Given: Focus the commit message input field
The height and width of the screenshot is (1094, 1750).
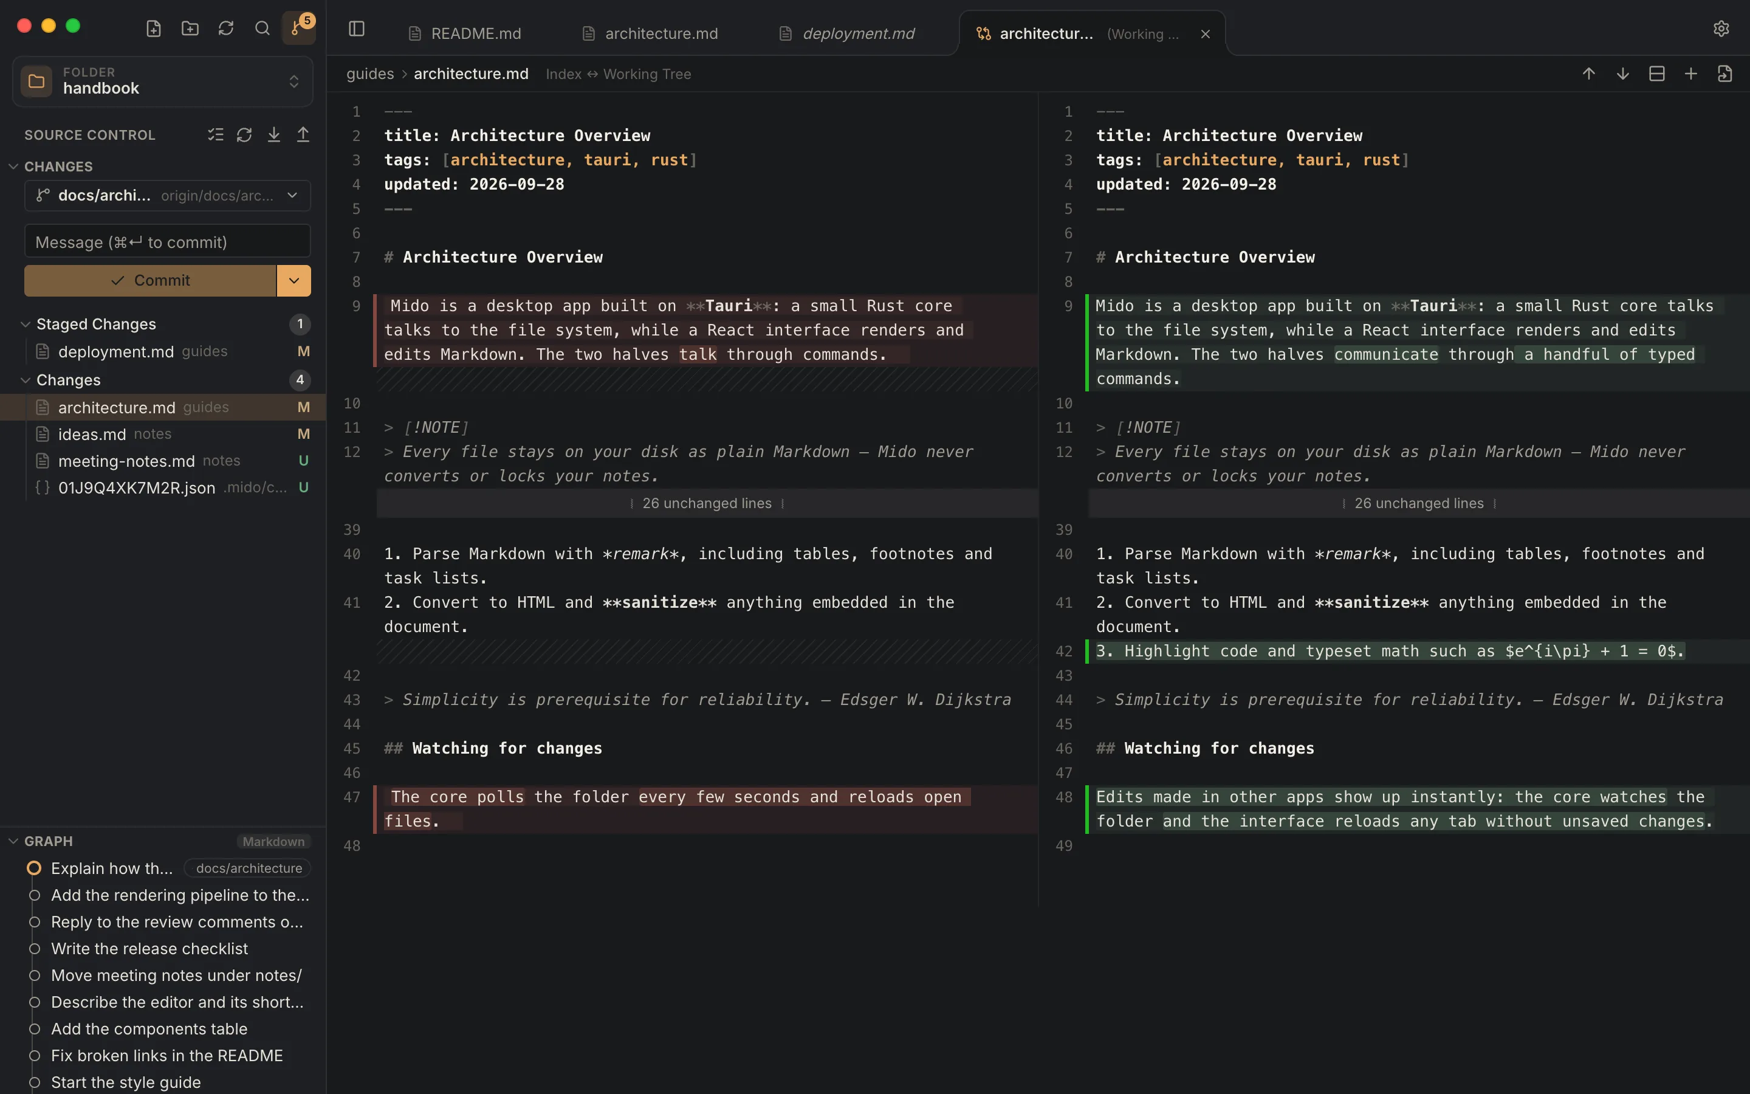Looking at the screenshot, I should click(x=168, y=242).
